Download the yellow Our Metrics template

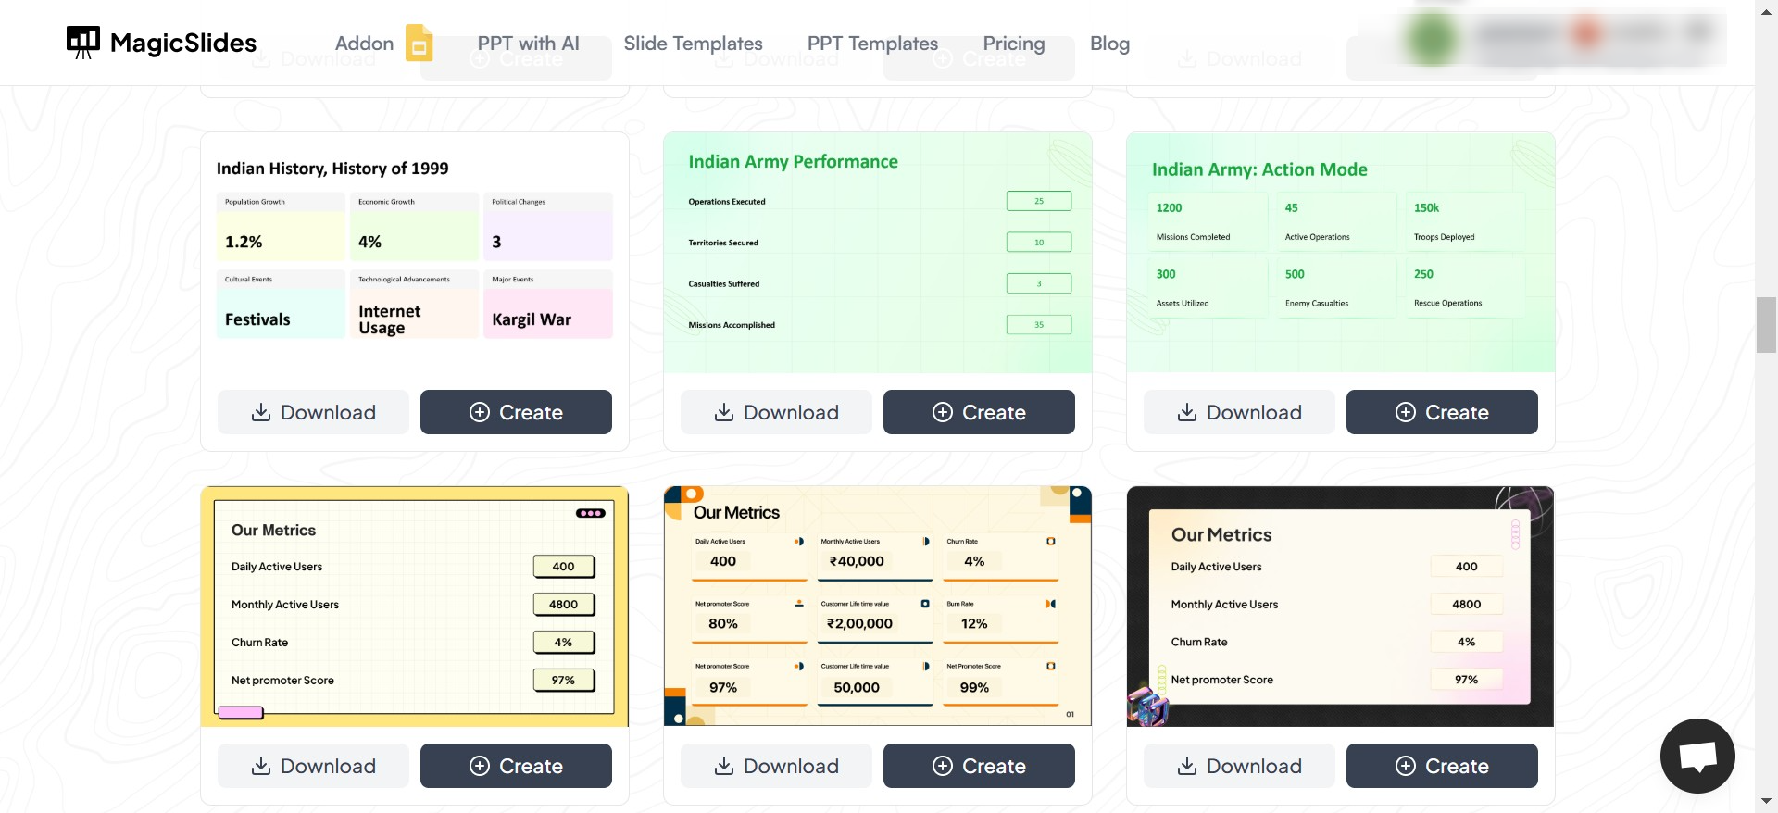tap(313, 766)
